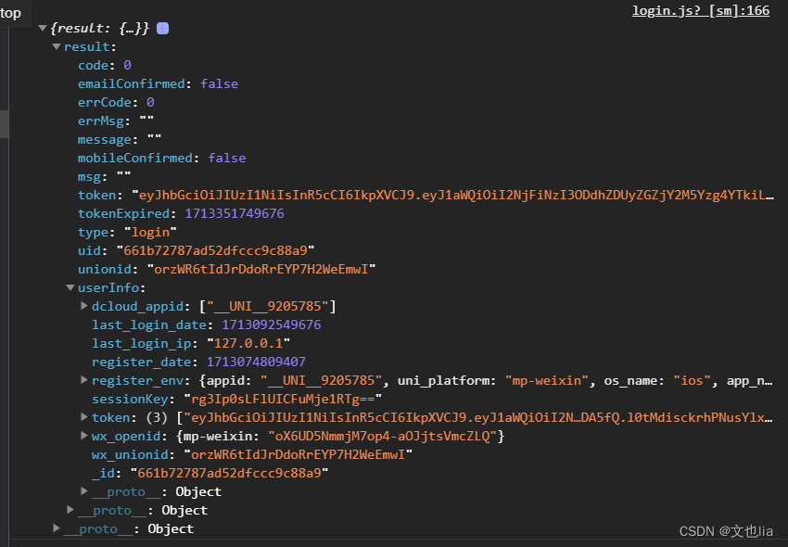Collapse the result node arrow
788x547 pixels.
[57, 46]
